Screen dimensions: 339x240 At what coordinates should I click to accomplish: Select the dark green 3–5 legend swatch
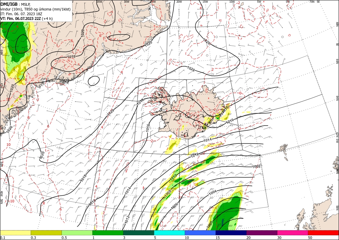[139, 233]
